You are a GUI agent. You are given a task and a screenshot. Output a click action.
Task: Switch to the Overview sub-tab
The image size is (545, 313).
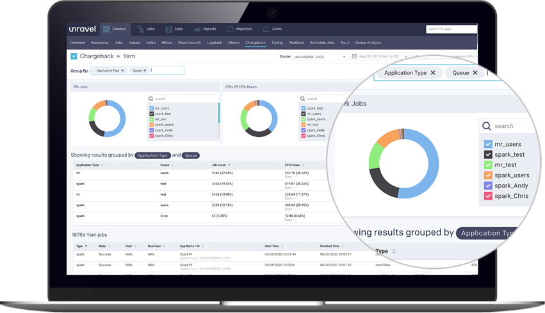(x=77, y=43)
